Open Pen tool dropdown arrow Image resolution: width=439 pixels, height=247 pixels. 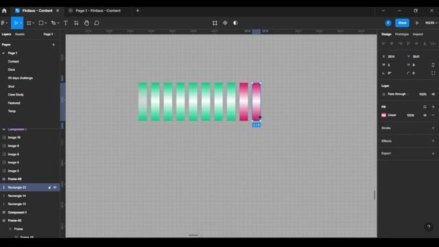pyautogui.click(x=58, y=23)
